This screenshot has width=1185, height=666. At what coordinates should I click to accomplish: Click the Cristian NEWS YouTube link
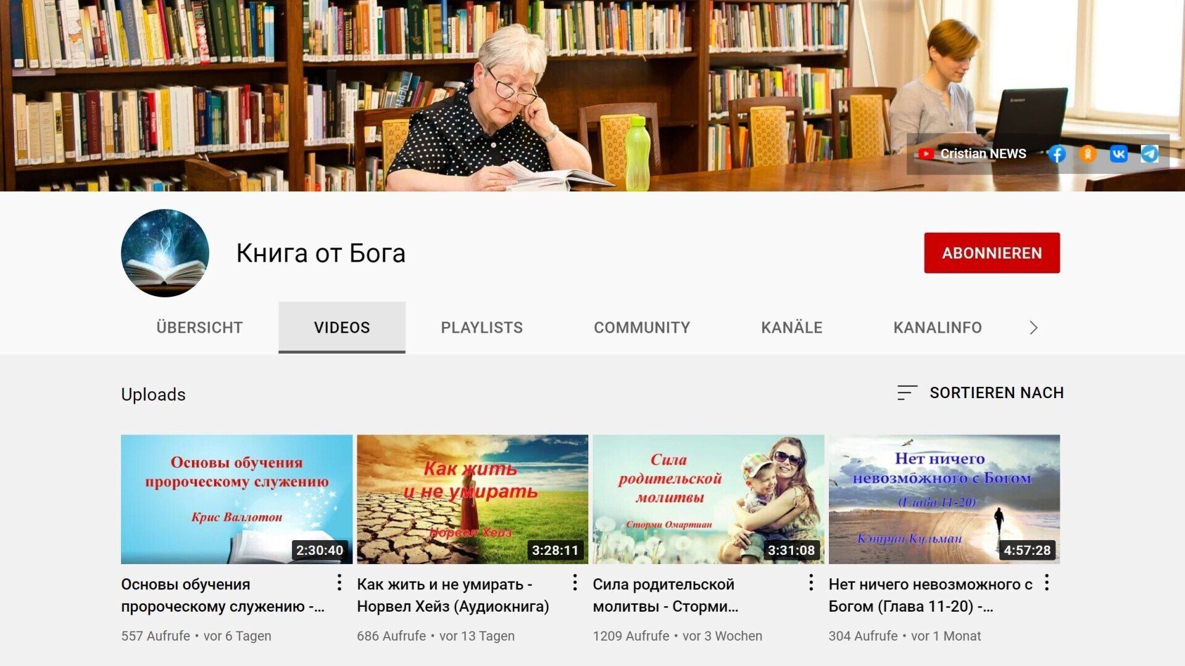point(972,154)
